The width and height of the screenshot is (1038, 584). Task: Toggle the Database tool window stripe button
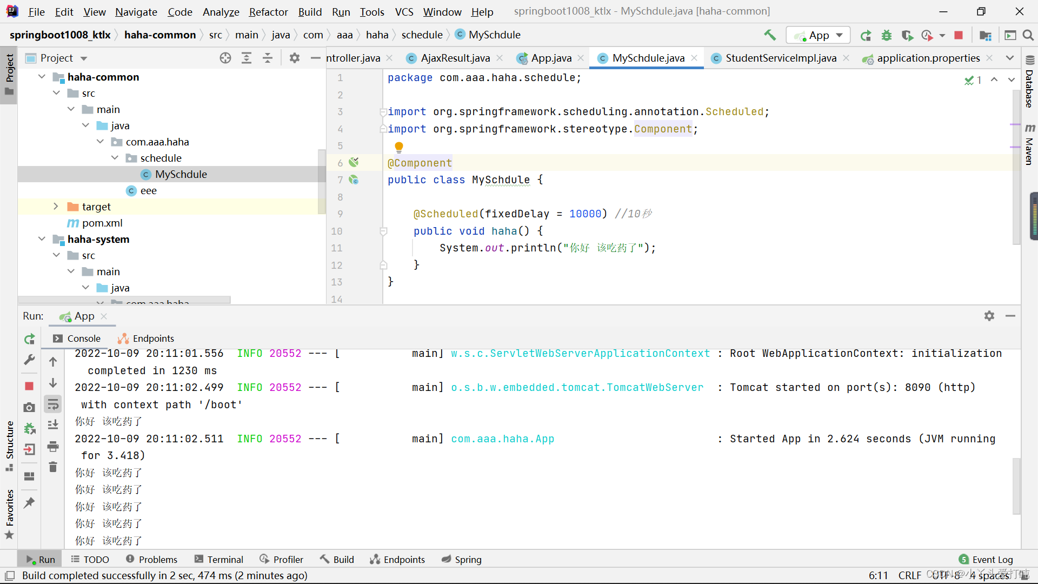(x=1029, y=82)
